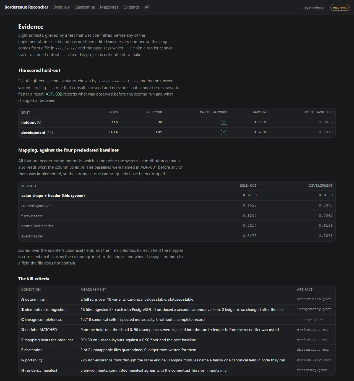Viewport: 354px width, 381px height.
Task: Click the public-demo badge
Action: point(314,7)
